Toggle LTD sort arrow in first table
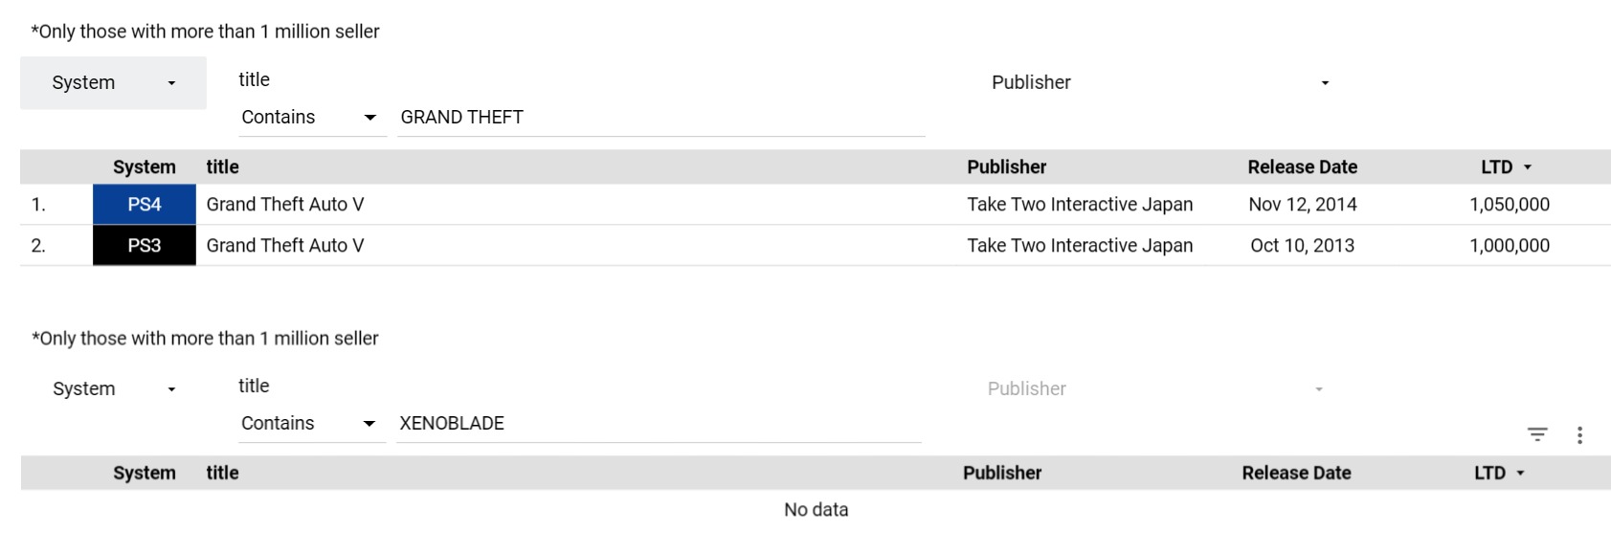The width and height of the screenshot is (1611, 553). click(1528, 167)
